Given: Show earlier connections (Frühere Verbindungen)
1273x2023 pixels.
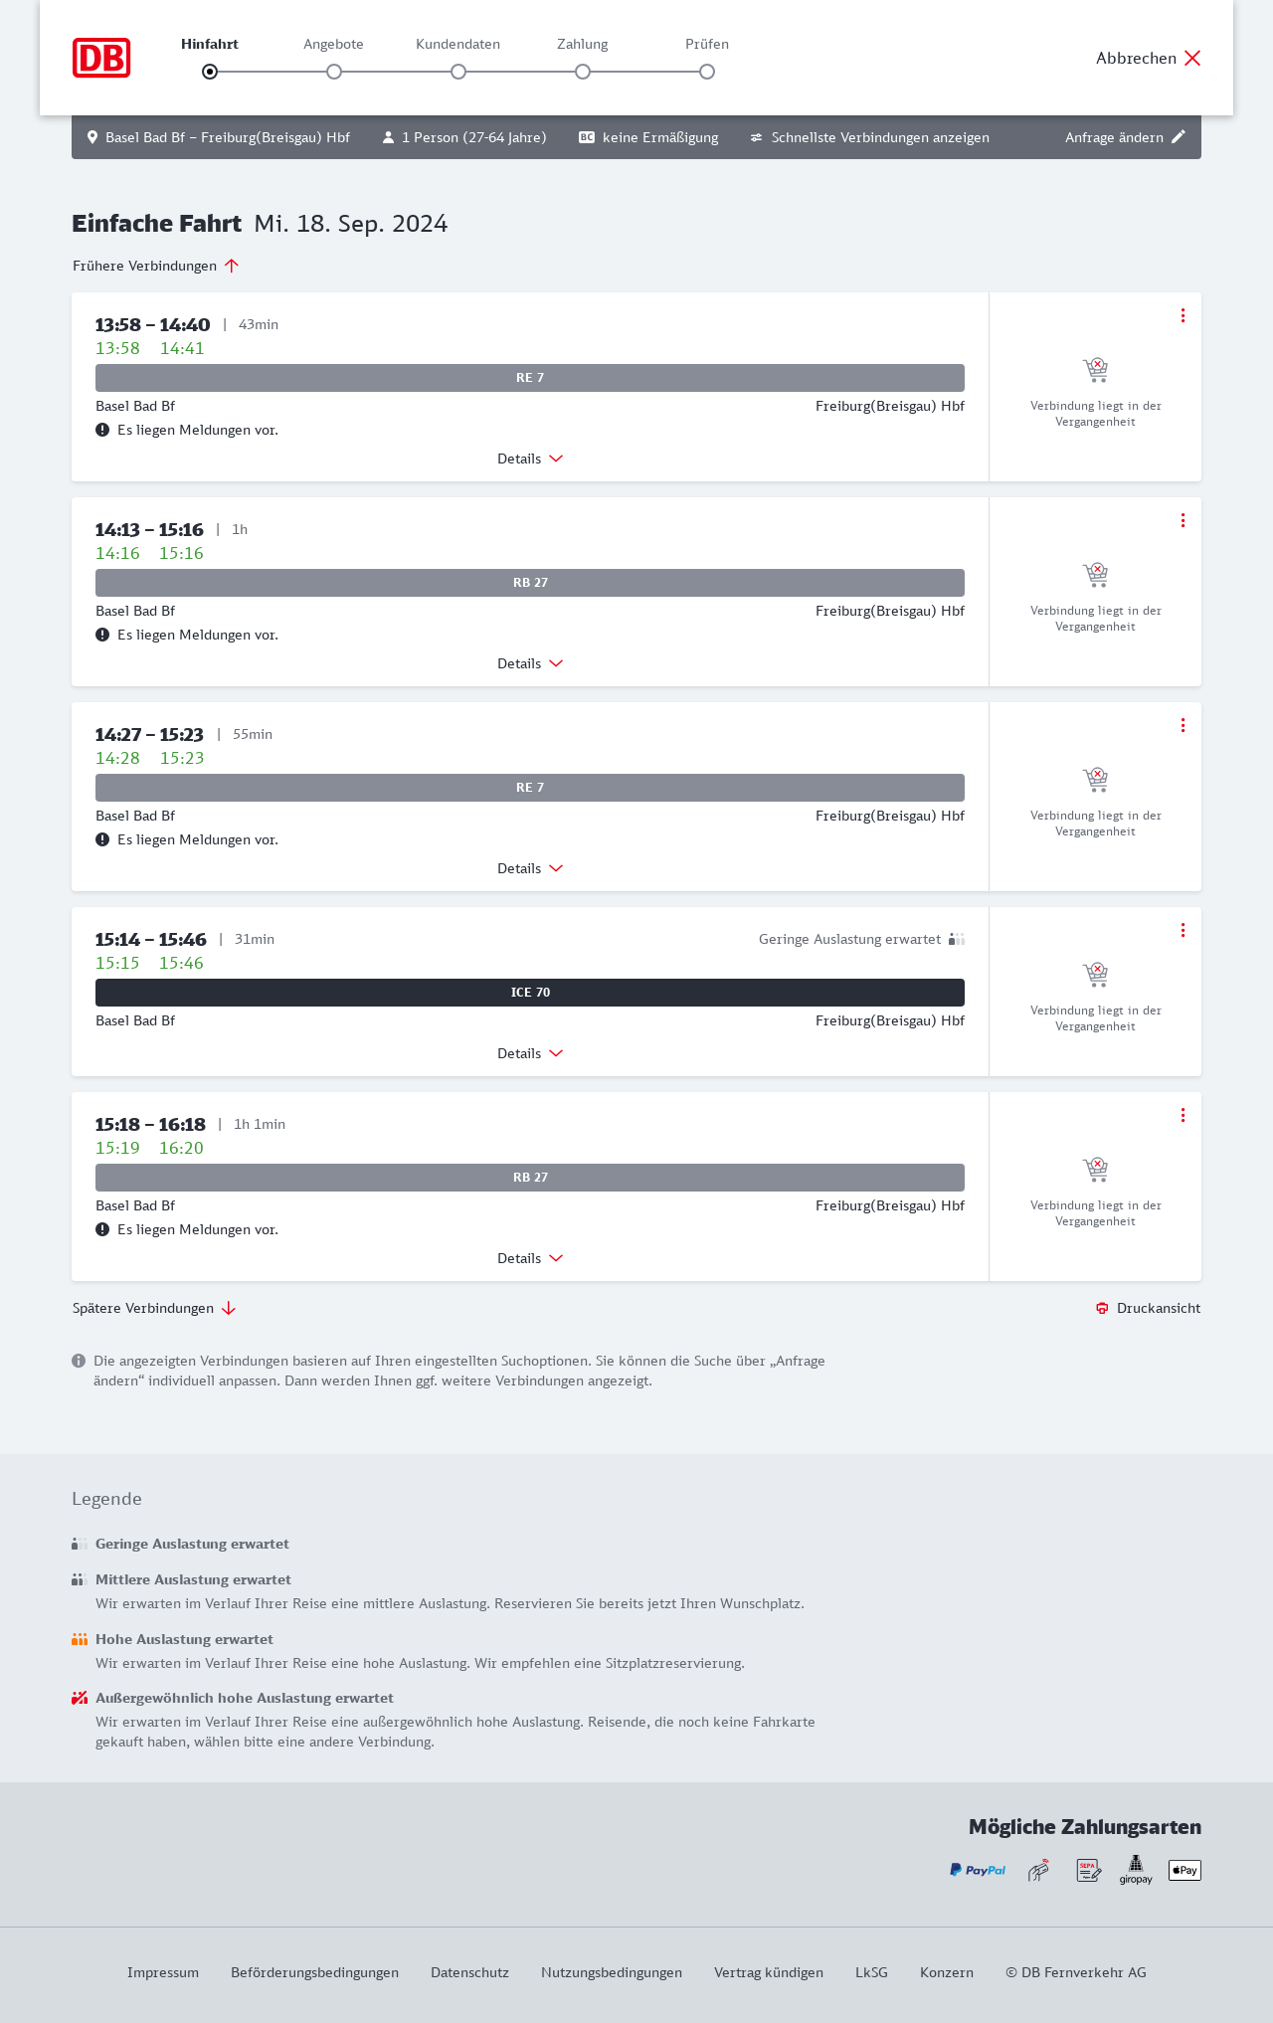Looking at the screenshot, I should point(156,266).
